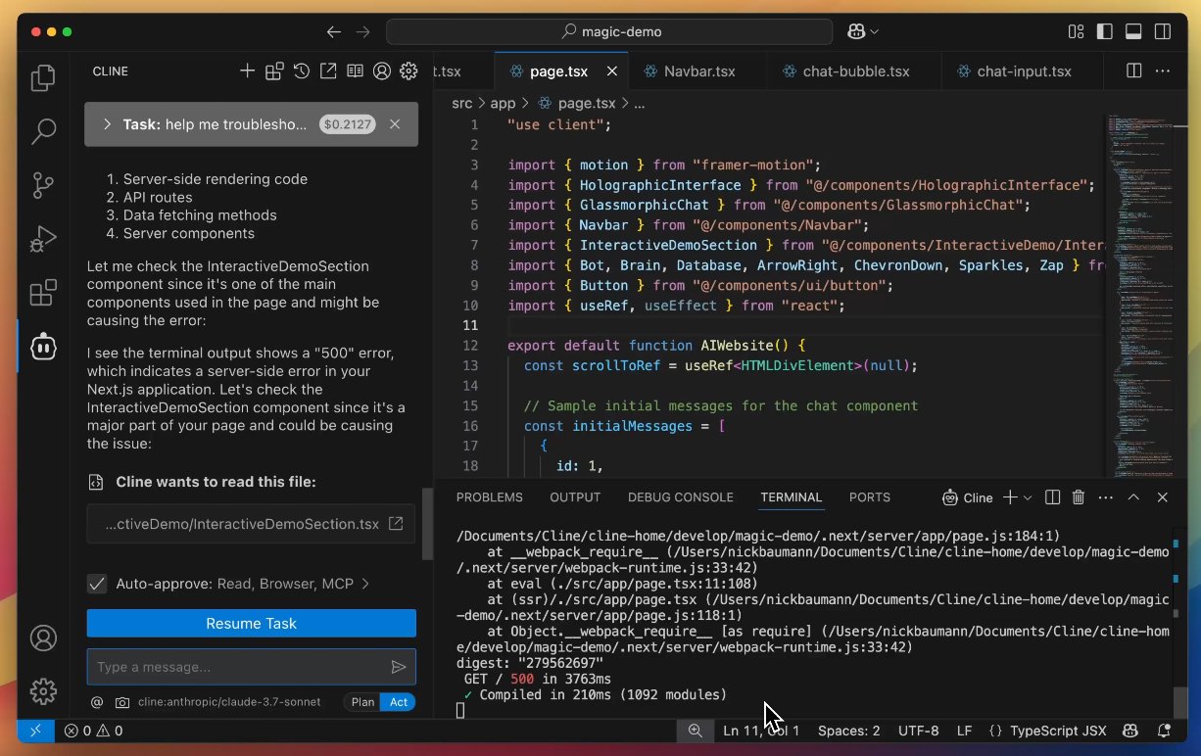Start a new Cline task with plus icon
1201x756 pixels.
pyautogui.click(x=248, y=71)
